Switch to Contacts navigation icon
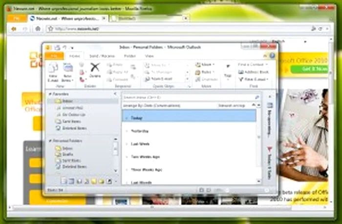This screenshot has width=342, height=224. pyautogui.click(x=79, y=181)
